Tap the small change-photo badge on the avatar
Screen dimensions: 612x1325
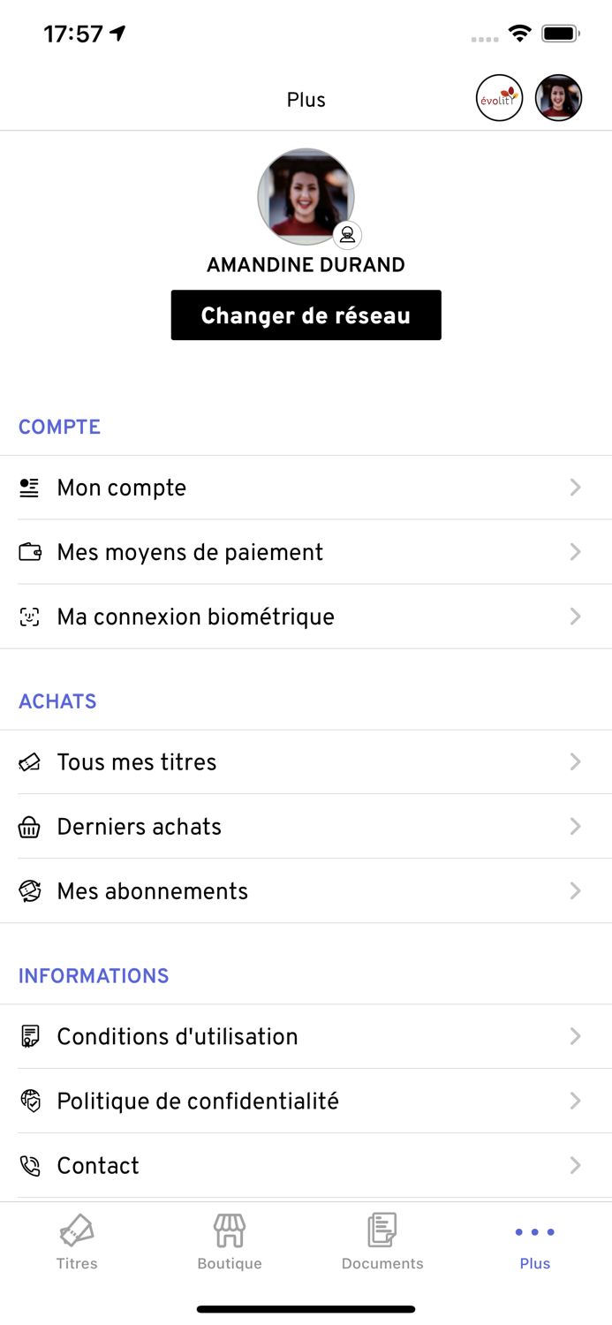[348, 234]
